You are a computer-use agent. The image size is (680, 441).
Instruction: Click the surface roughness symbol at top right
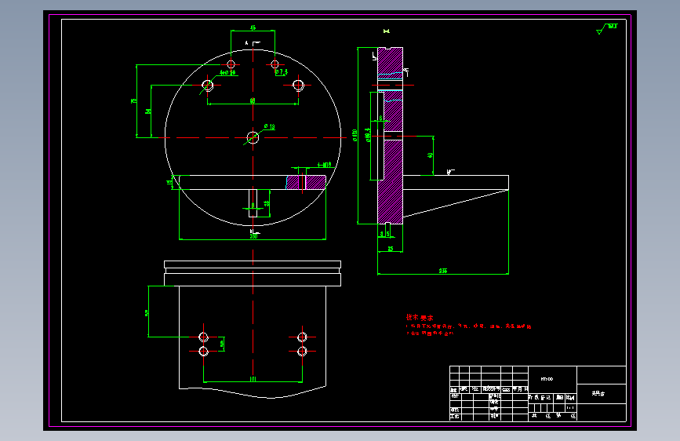click(x=606, y=29)
